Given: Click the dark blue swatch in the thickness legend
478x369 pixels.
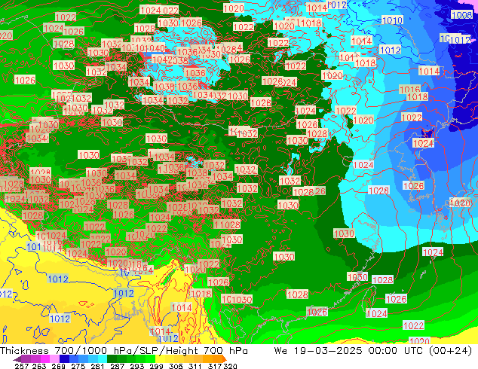Looking at the screenshot, I should click(64, 358).
